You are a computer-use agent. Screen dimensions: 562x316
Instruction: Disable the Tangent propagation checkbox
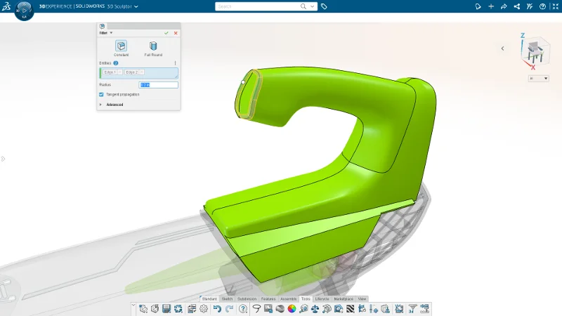(102, 94)
